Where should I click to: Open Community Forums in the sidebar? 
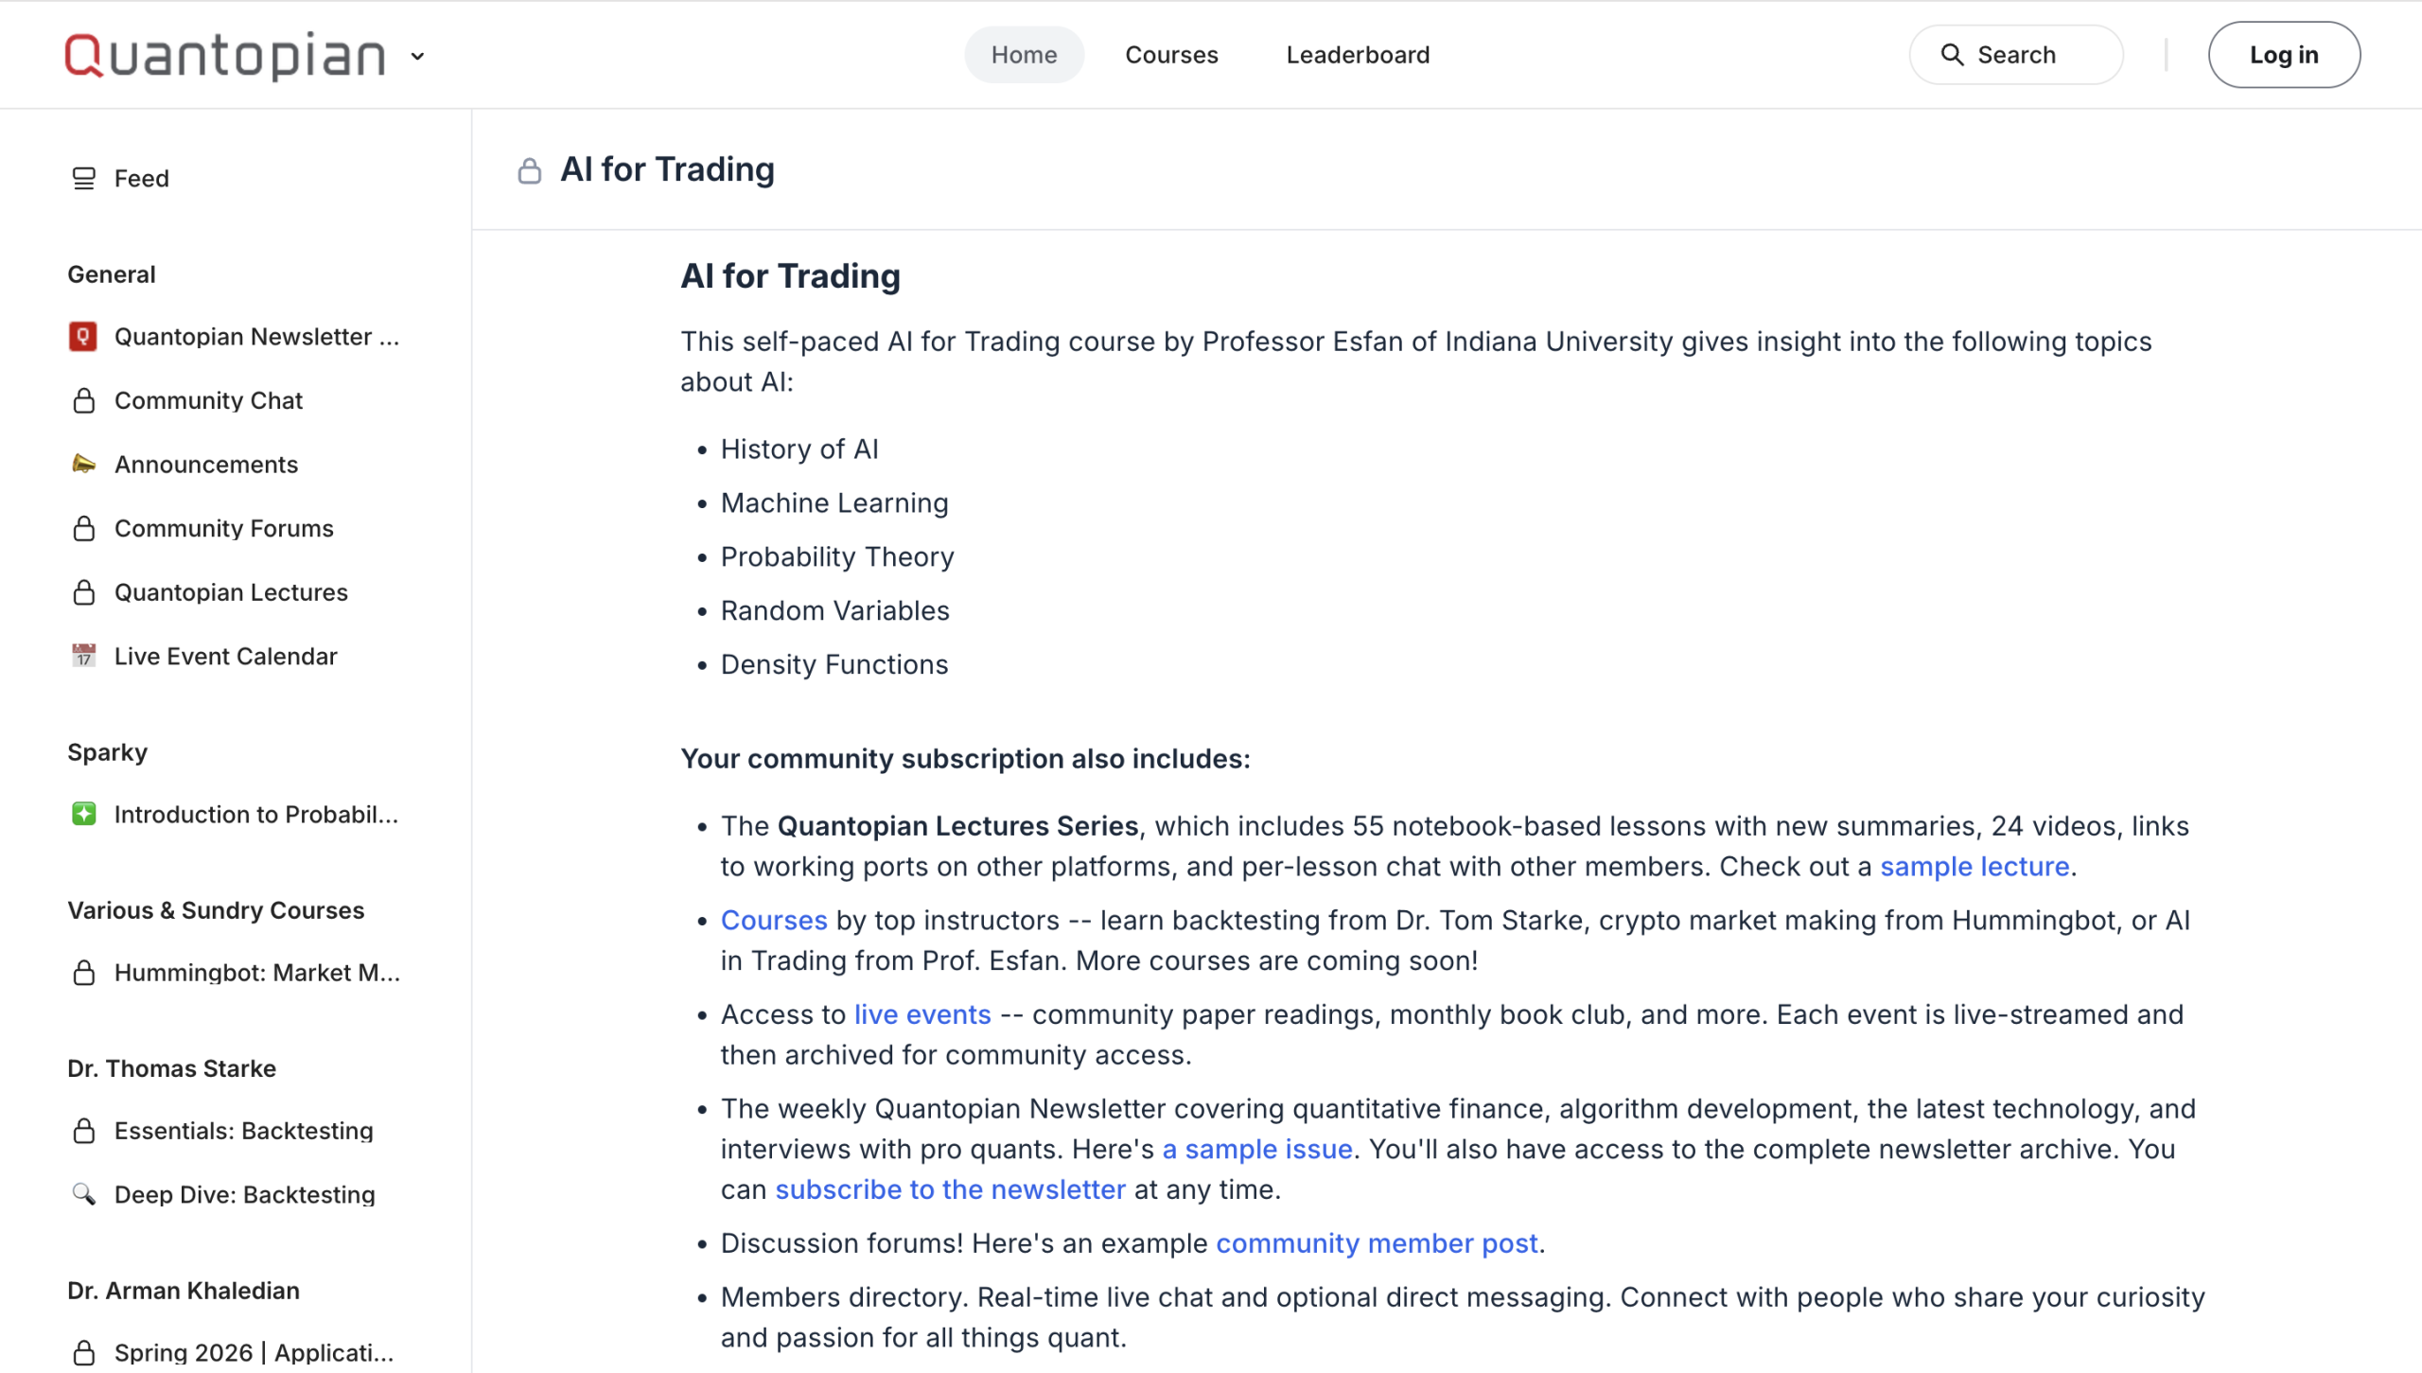[223, 528]
